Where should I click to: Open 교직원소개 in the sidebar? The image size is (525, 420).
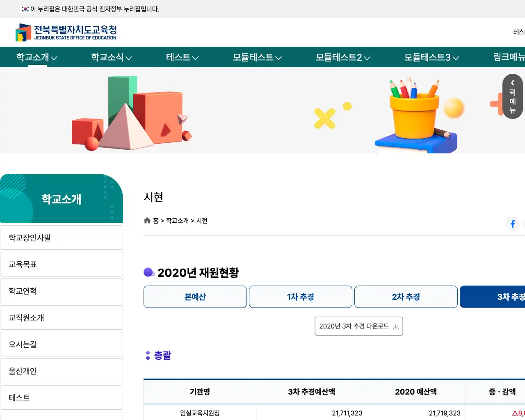(62, 317)
